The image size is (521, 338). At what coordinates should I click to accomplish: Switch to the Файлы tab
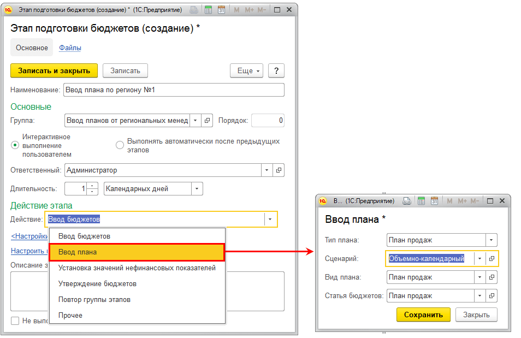70,48
